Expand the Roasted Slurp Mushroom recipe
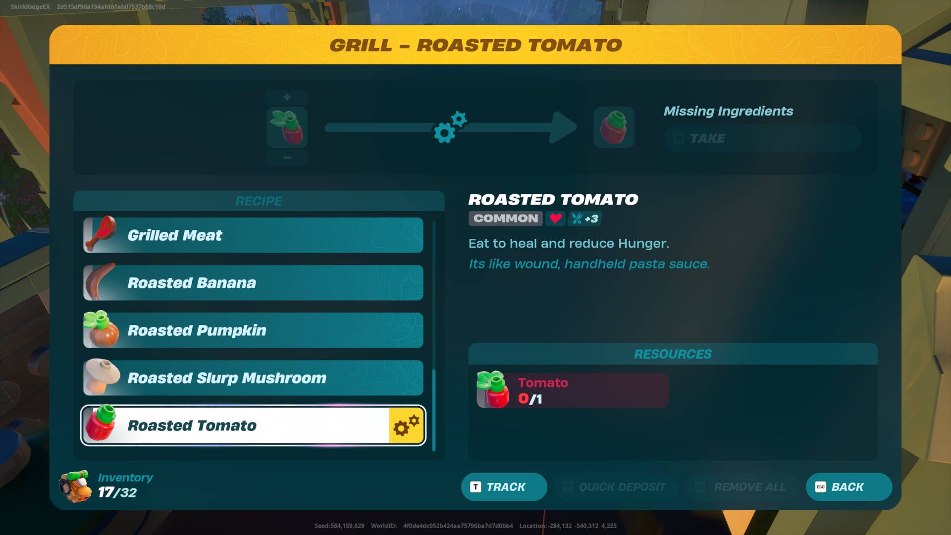The image size is (951, 535). [x=253, y=377]
